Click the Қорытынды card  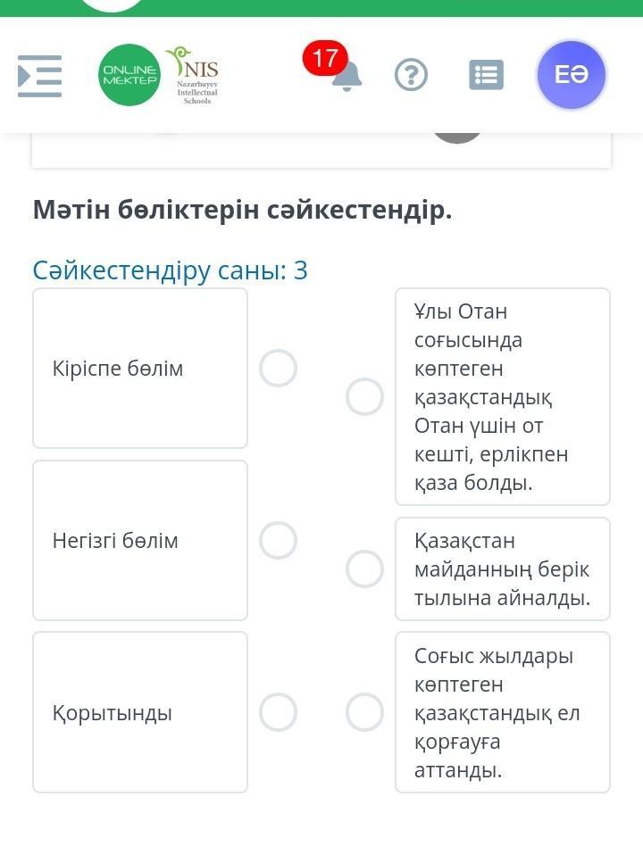[x=140, y=712]
